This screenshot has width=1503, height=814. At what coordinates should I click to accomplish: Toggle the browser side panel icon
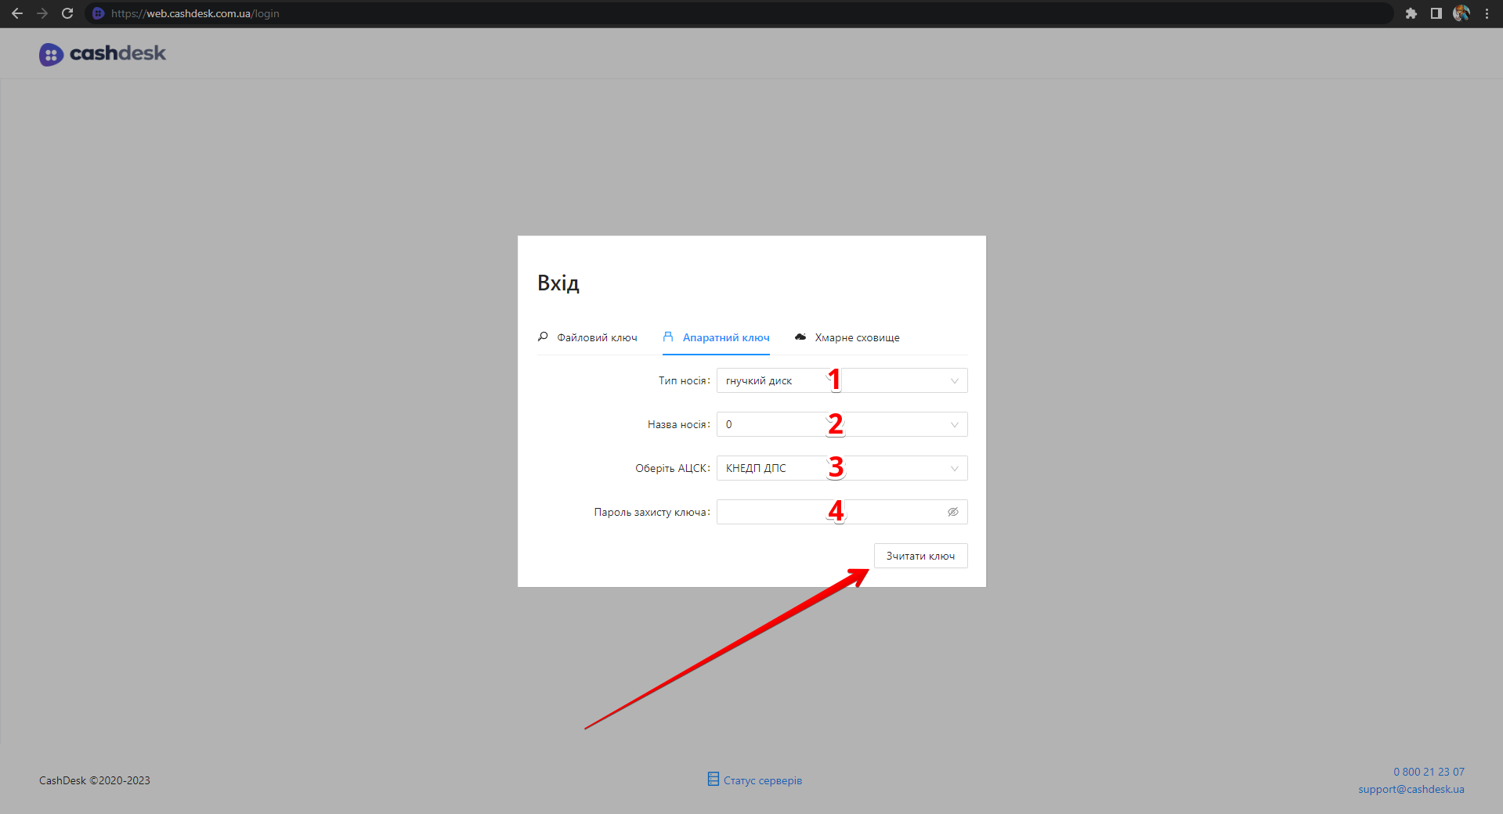tap(1436, 13)
